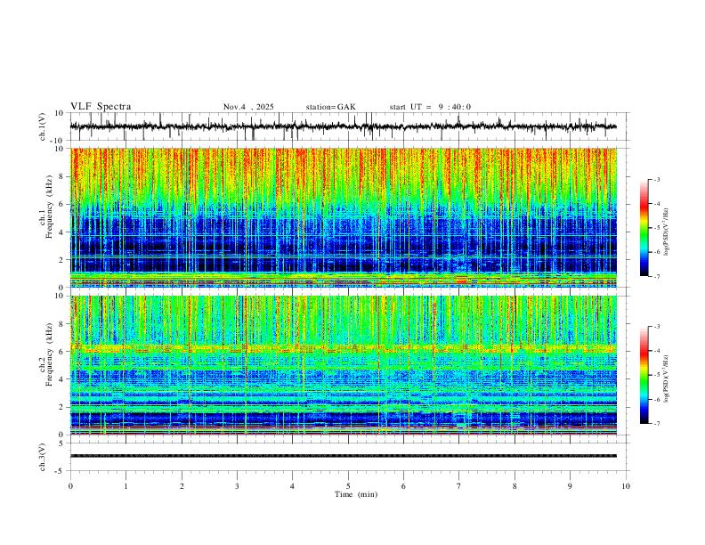Image resolution: width=705 pixels, height=545 pixels.
Task: Click time axis tick label '1'
Action: (x=126, y=486)
